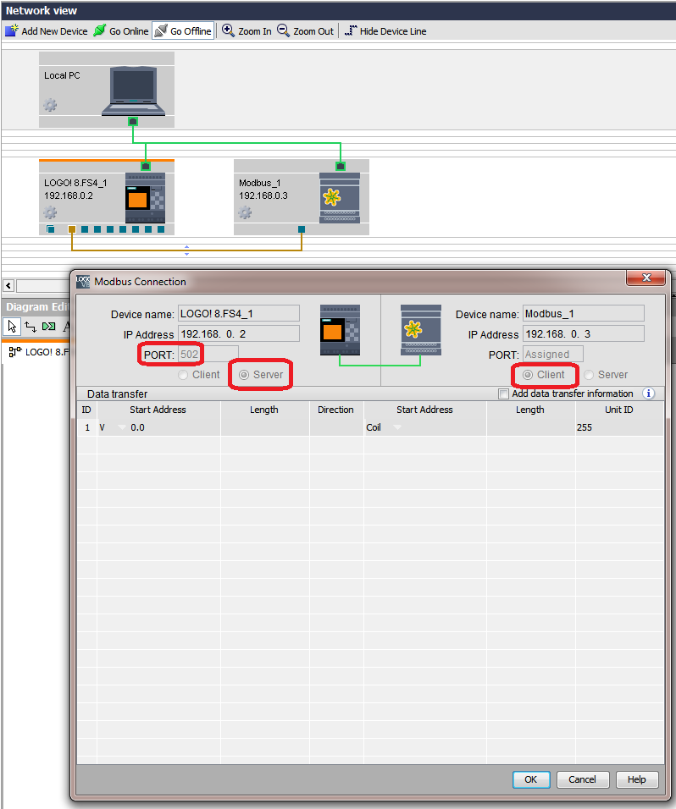Click the scroll left arrow button

pyautogui.click(x=8, y=285)
